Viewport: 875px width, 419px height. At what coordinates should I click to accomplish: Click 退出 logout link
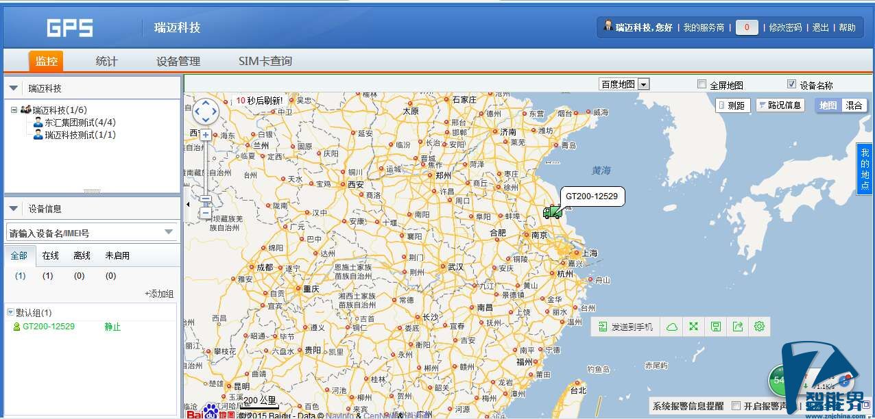[821, 27]
